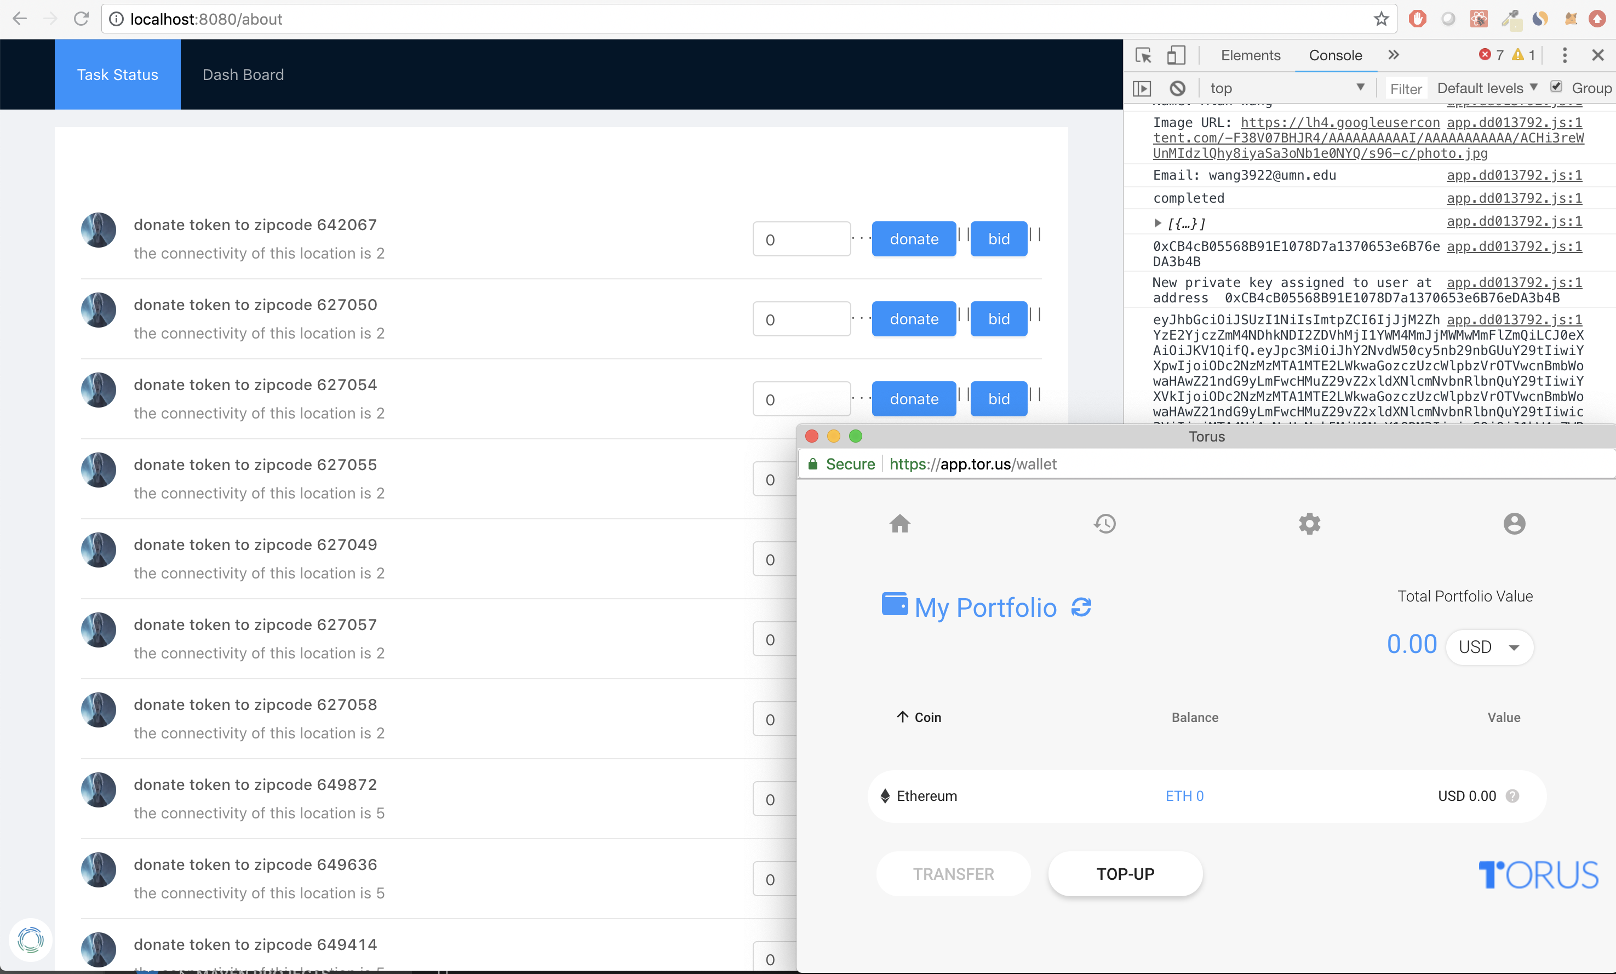The height and width of the screenshot is (974, 1616).
Task: Open the Torus settings gear icon
Action: tap(1309, 523)
